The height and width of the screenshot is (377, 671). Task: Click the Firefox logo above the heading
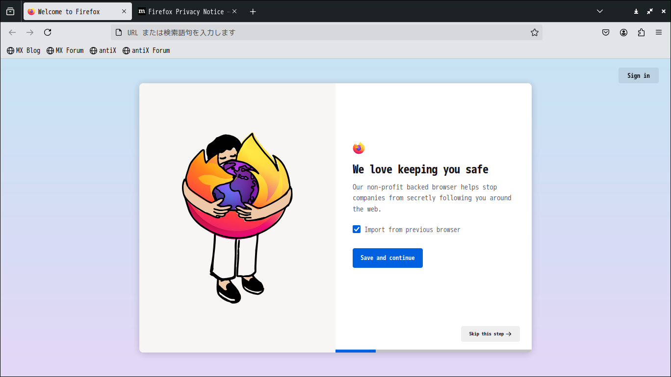(359, 148)
